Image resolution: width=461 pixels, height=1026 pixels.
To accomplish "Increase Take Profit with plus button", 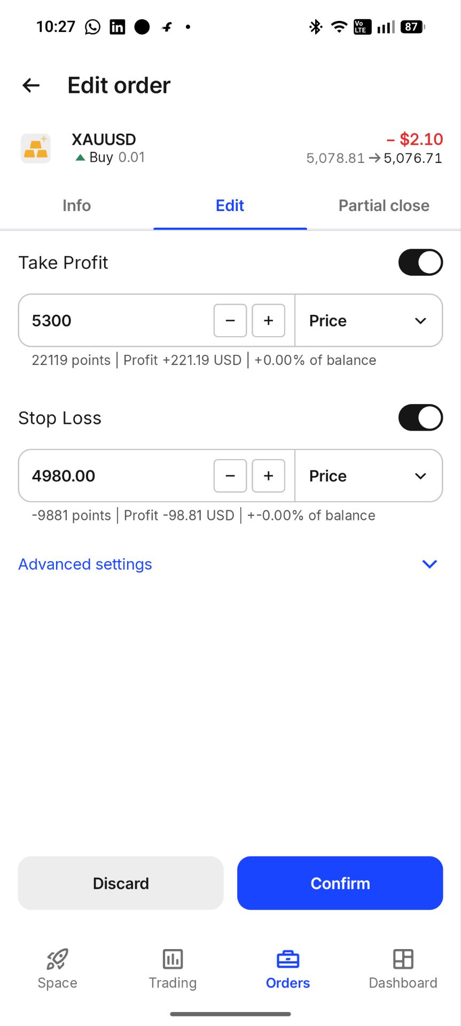I will click(x=268, y=321).
